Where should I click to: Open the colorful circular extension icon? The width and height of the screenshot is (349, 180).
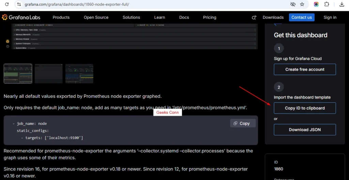coord(316,4)
